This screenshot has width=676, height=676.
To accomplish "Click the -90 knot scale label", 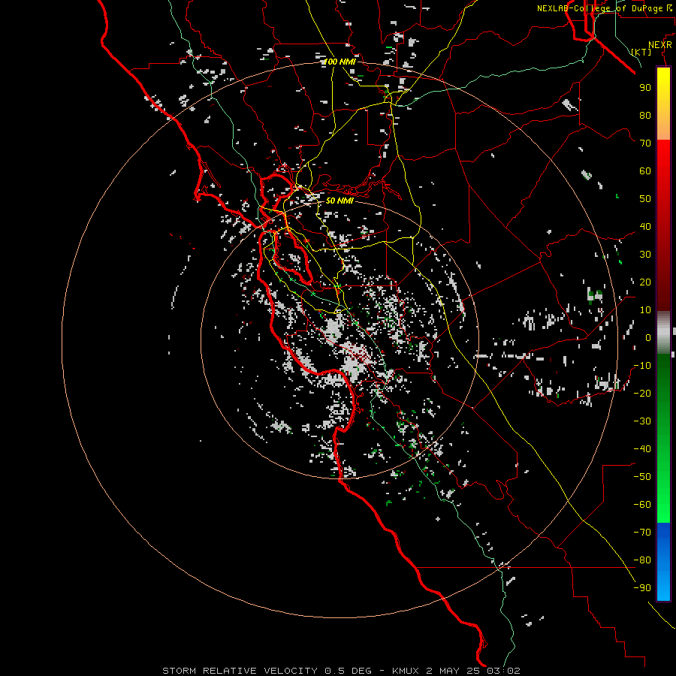I will [642, 587].
